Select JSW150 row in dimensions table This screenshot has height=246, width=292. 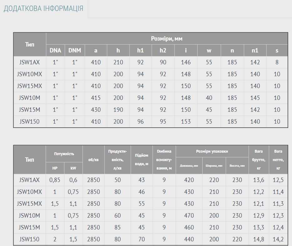tap(151, 122)
